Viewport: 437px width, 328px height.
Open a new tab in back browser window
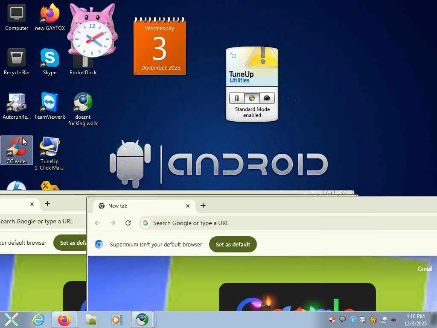[47, 204]
